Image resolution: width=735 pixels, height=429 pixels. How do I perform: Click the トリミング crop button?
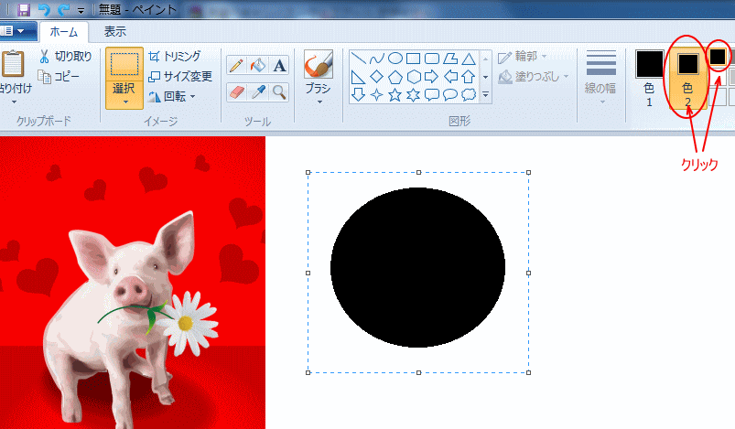(x=175, y=56)
